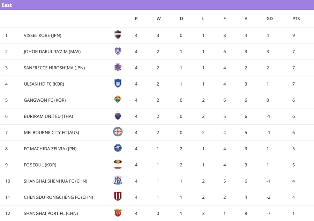The height and width of the screenshot is (221, 314).
Task: Select the East group header bar
Action: 157,5
